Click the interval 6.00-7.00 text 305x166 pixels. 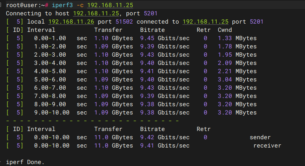pos(50,88)
